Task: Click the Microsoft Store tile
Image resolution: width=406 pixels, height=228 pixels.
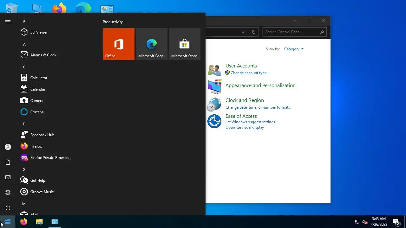Action: (x=185, y=44)
